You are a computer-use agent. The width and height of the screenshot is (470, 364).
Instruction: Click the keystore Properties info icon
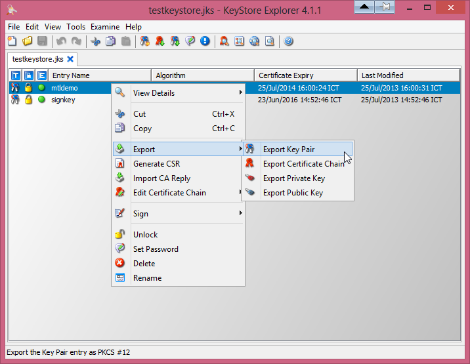[x=205, y=41]
